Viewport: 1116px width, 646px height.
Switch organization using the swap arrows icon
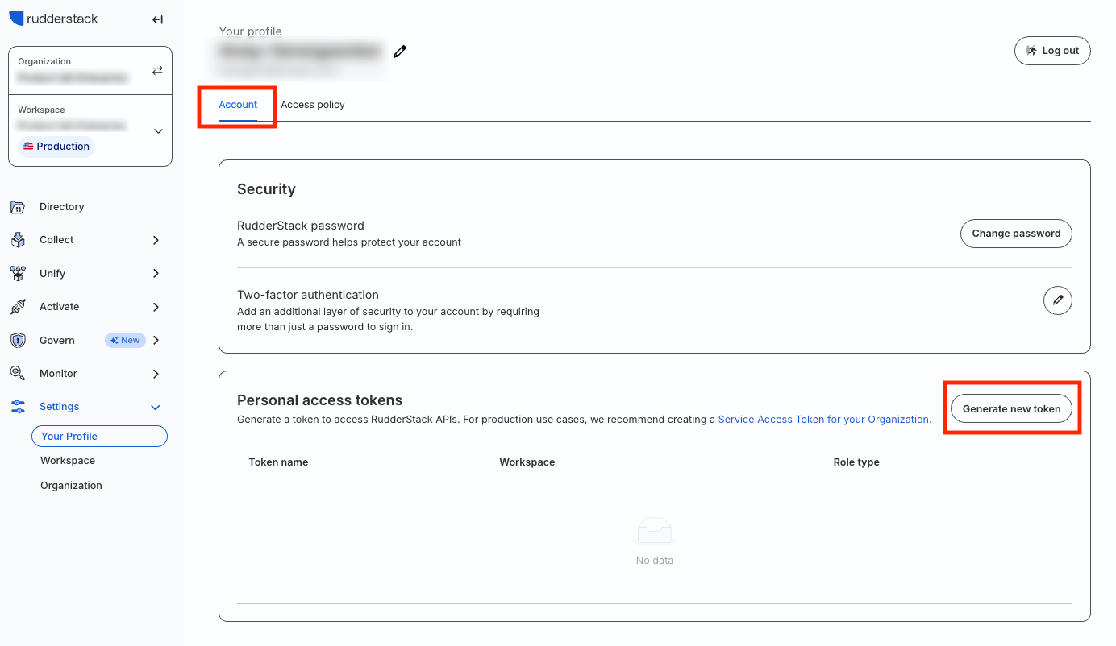pyautogui.click(x=157, y=70)
